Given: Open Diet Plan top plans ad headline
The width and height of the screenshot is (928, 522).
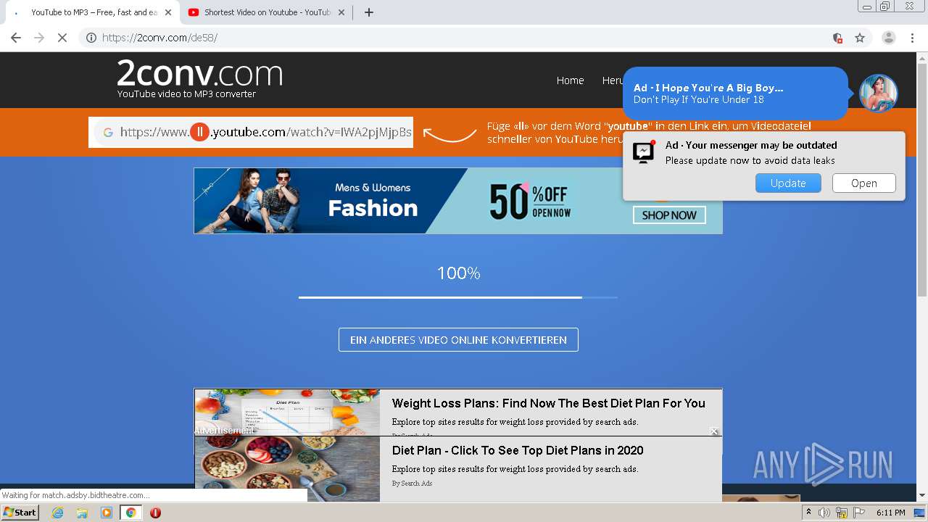Looking at the screenshot, I should [x=518, y=450].
